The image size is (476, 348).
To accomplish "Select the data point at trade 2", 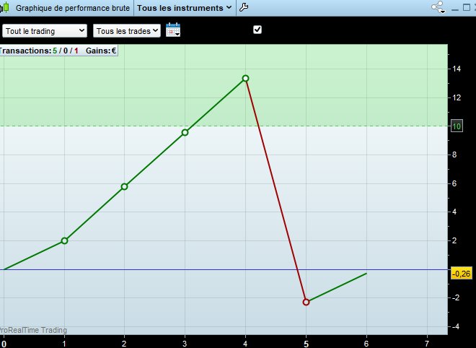I will [x=124, y=186].
